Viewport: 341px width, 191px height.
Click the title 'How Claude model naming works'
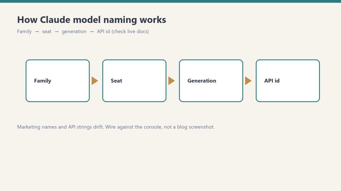pyautogui.click(x=92, y=20)
